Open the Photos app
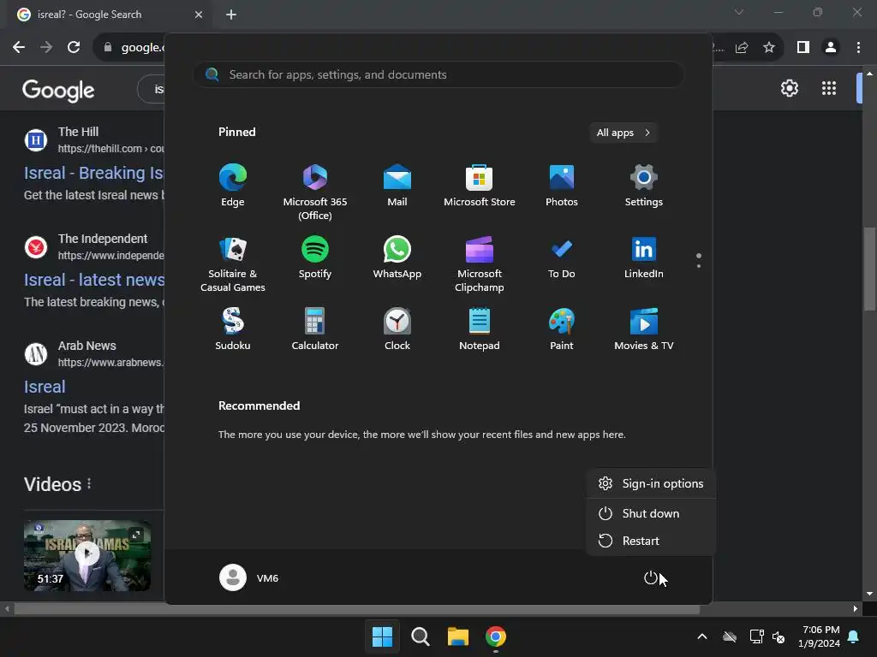 coord(562,186)
